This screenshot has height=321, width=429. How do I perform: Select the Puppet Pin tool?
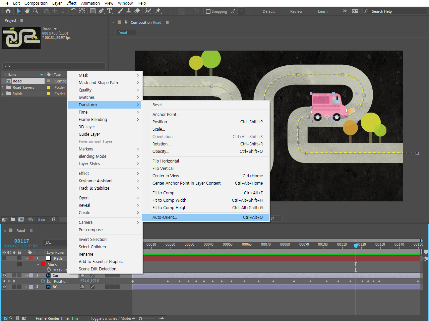158,11
